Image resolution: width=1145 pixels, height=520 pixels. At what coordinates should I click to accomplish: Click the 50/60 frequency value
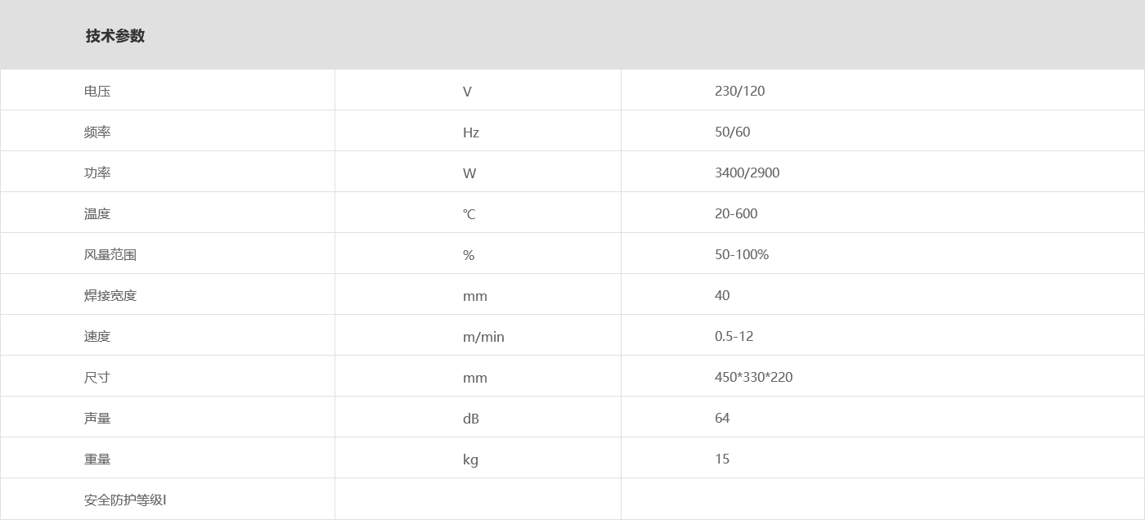click(732, 132)
